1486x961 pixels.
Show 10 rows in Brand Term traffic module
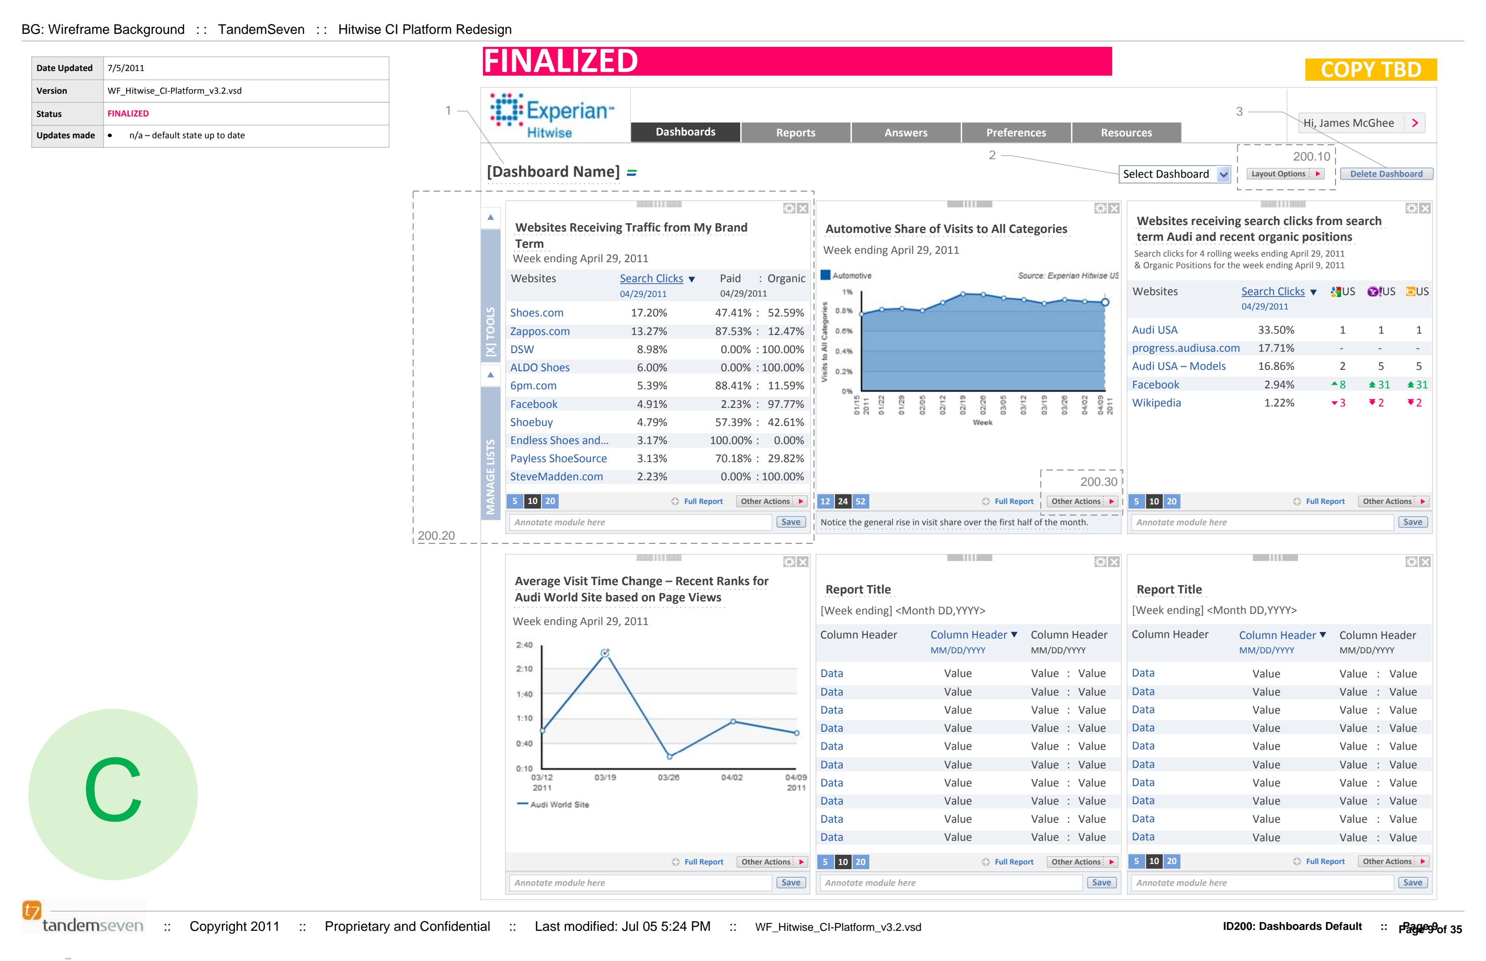(x=533, y=501)
